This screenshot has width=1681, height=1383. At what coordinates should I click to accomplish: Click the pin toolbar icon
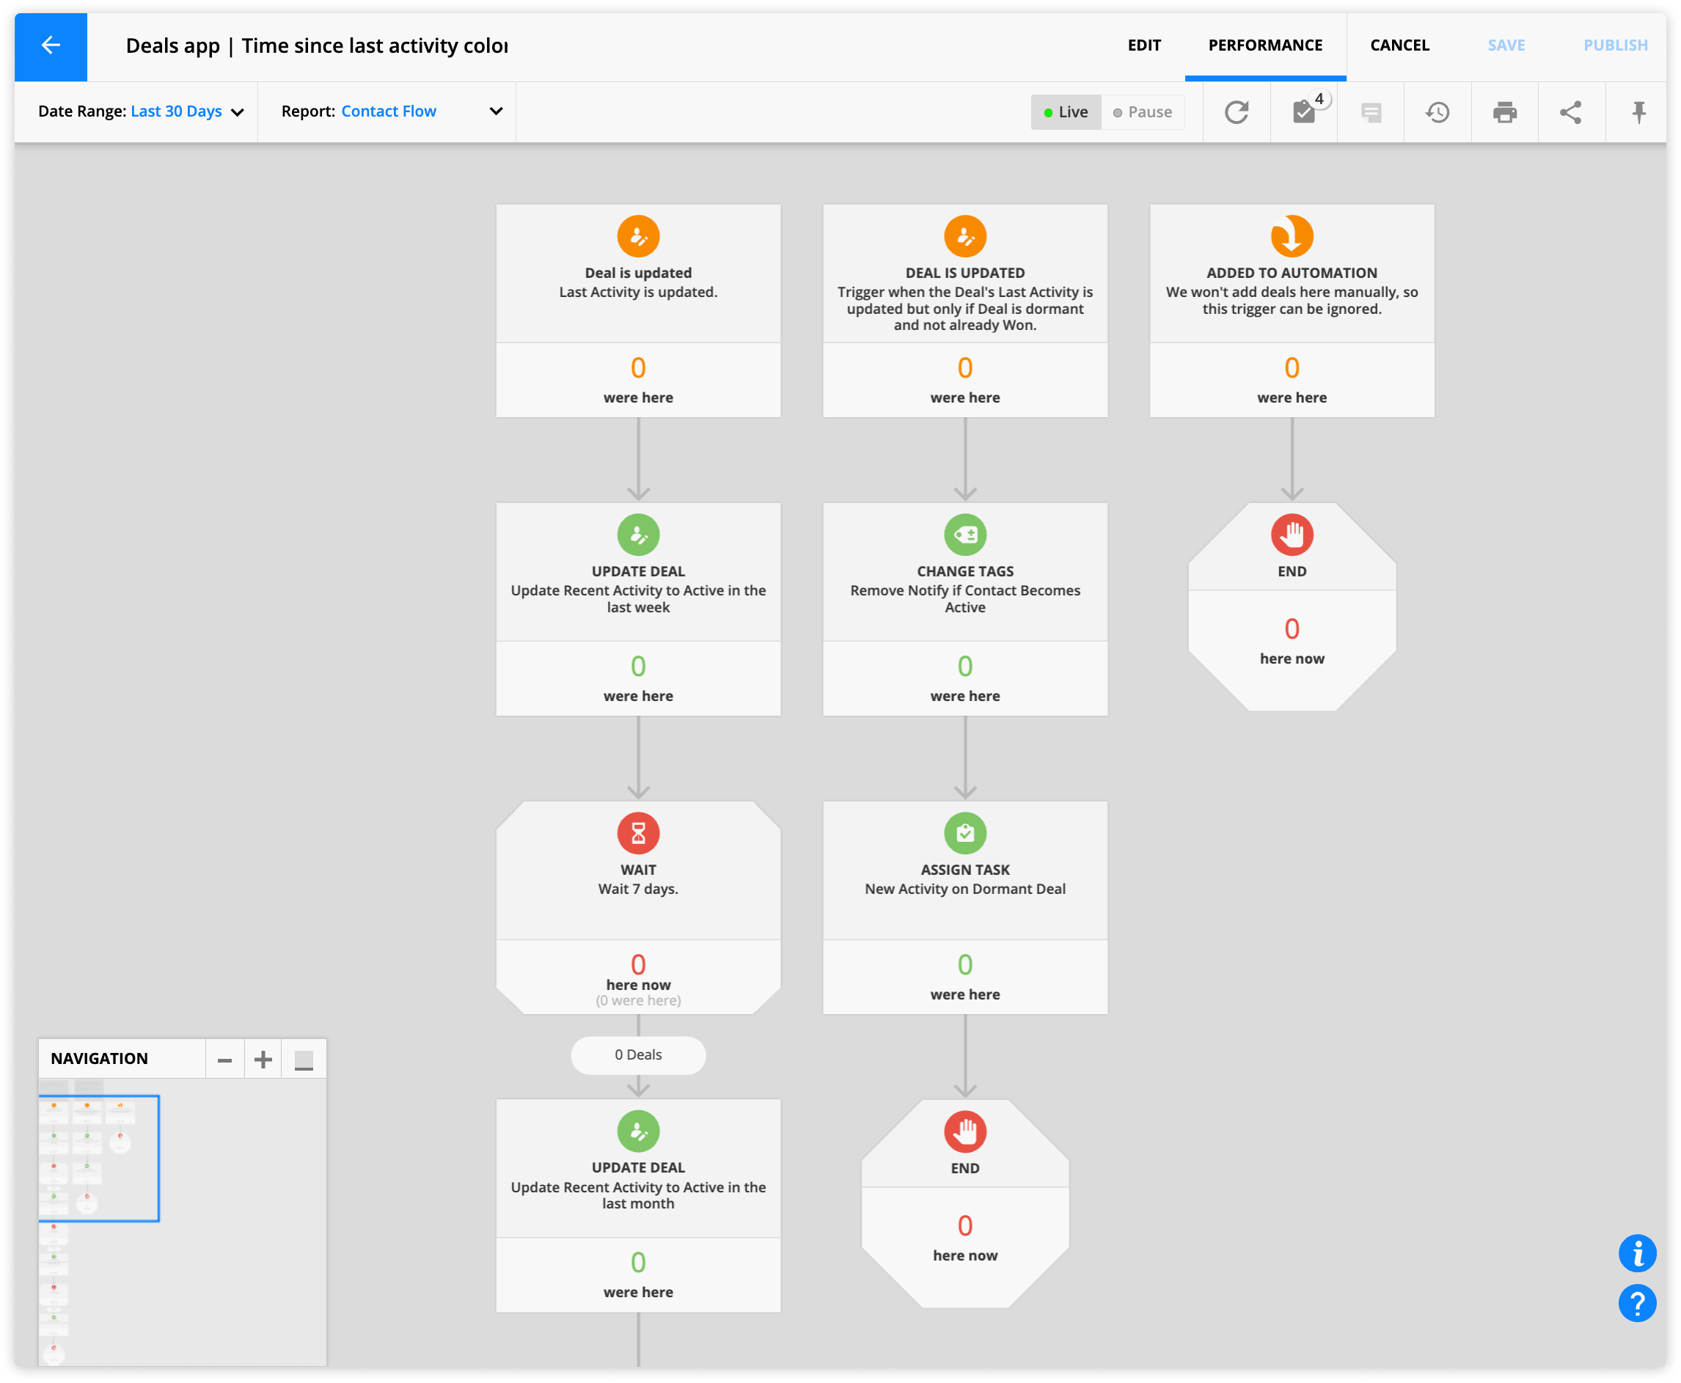1638,112
